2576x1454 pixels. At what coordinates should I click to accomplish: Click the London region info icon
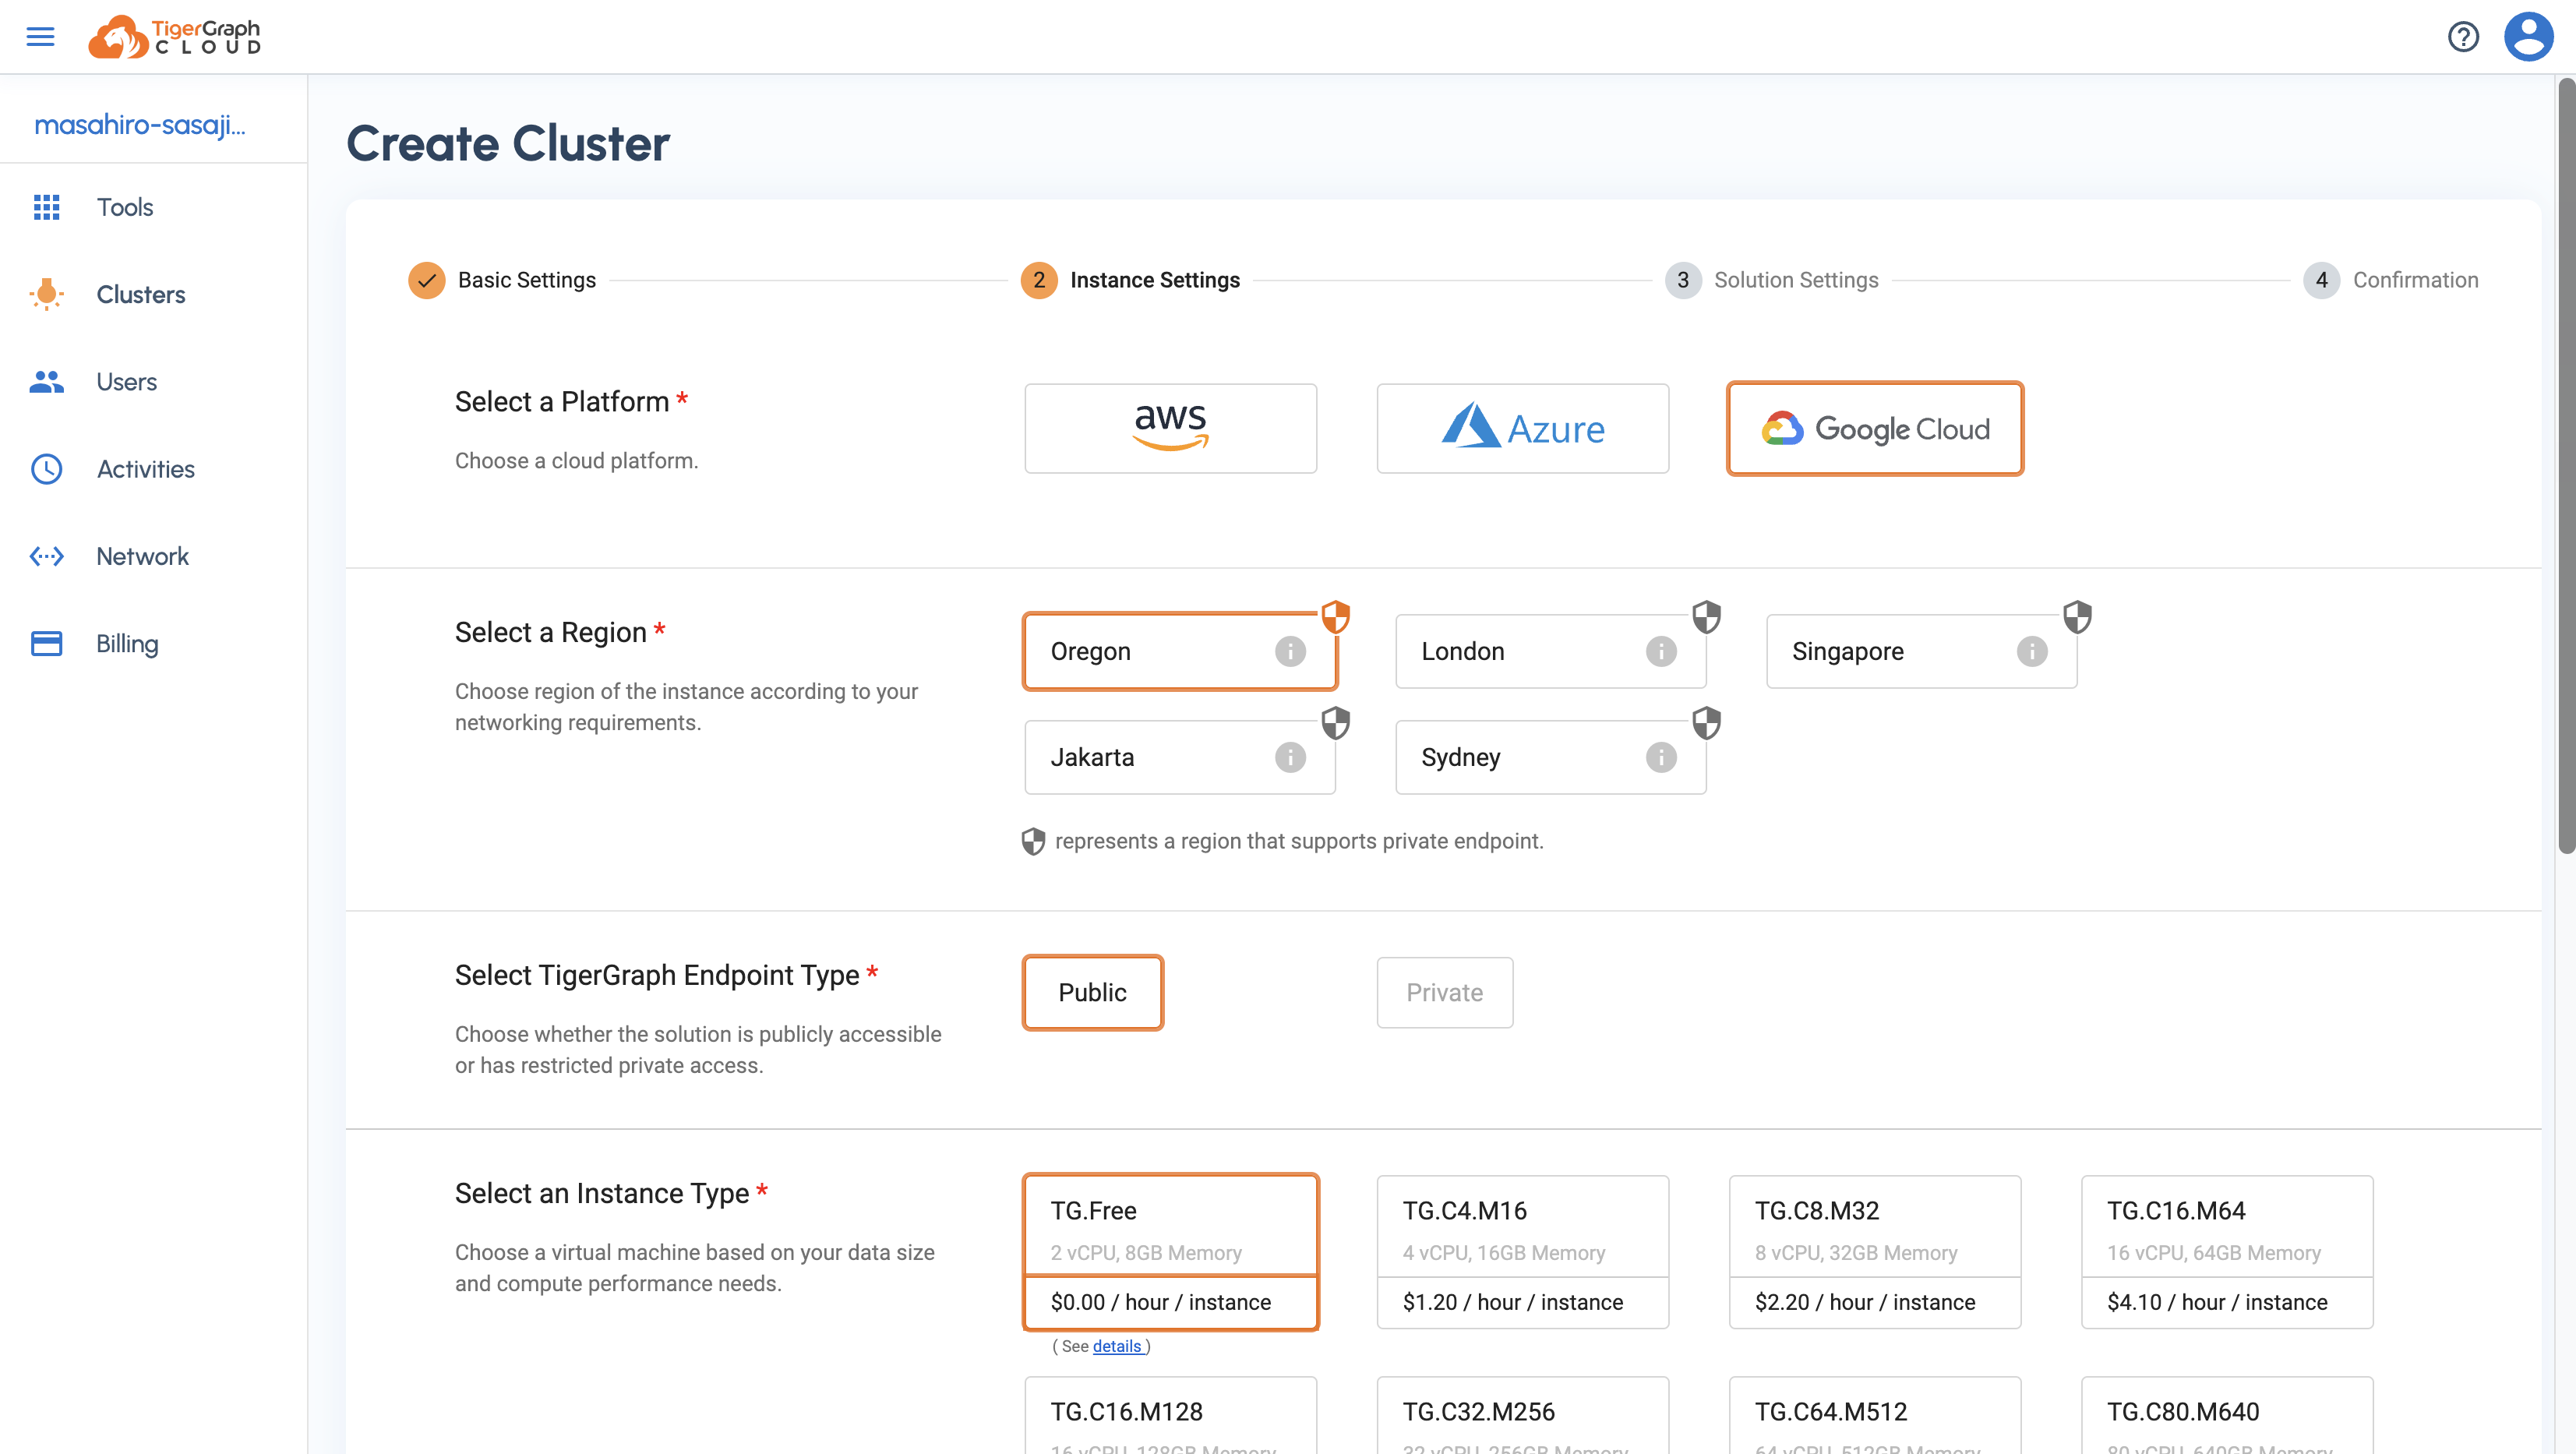point(1661,651)
